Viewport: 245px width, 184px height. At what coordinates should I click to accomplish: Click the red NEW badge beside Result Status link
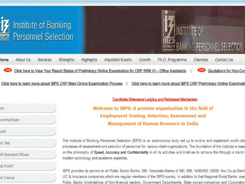[x=8, y=70]
